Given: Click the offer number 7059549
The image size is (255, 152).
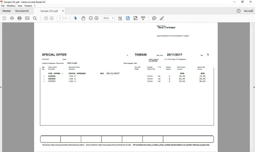Looking at the screenshot, I should pyautogui.click(x=140, y=55).
